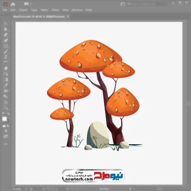
Task: Switch to the NewTarh.com document tab
Action: tap(39, 16)
